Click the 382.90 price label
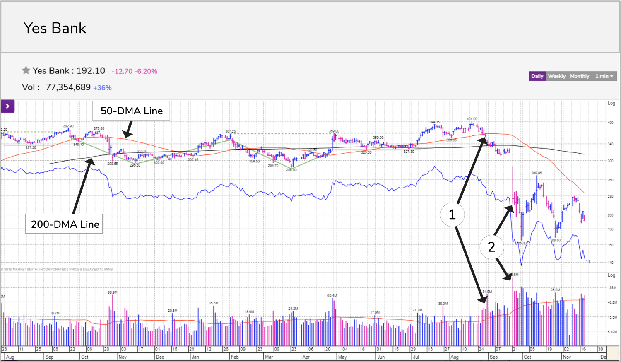621x362 pixels. pos(68,126)
